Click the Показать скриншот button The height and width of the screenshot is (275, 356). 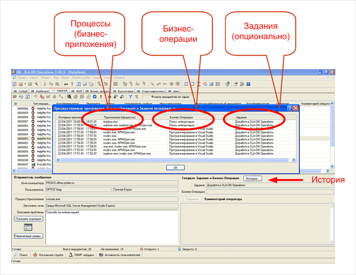pos(29,219)
